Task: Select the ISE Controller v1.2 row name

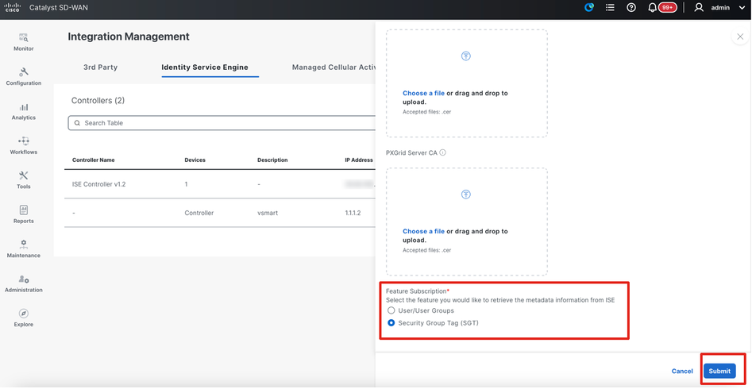Action: pyautogui.click(x=98, y=184)
